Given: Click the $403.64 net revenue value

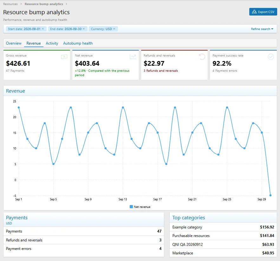Looking at the screenshot, I should click(x=87, y=63).
